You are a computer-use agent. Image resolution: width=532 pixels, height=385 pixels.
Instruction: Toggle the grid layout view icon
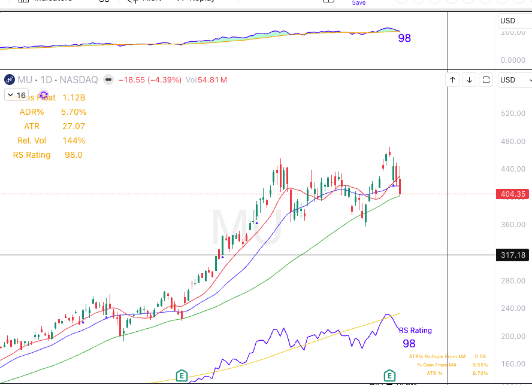pyautogui.click(x=104, y=2)
